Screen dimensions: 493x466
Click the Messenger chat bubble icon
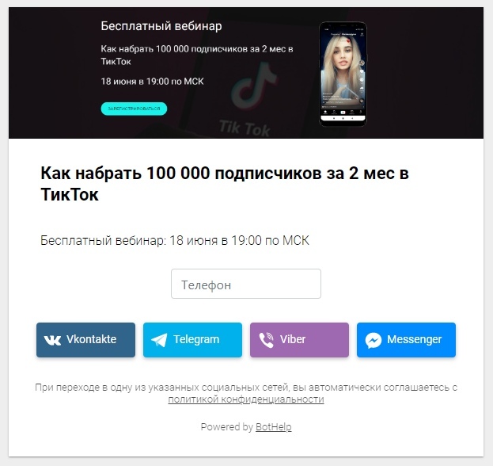(x=374, y=340)
